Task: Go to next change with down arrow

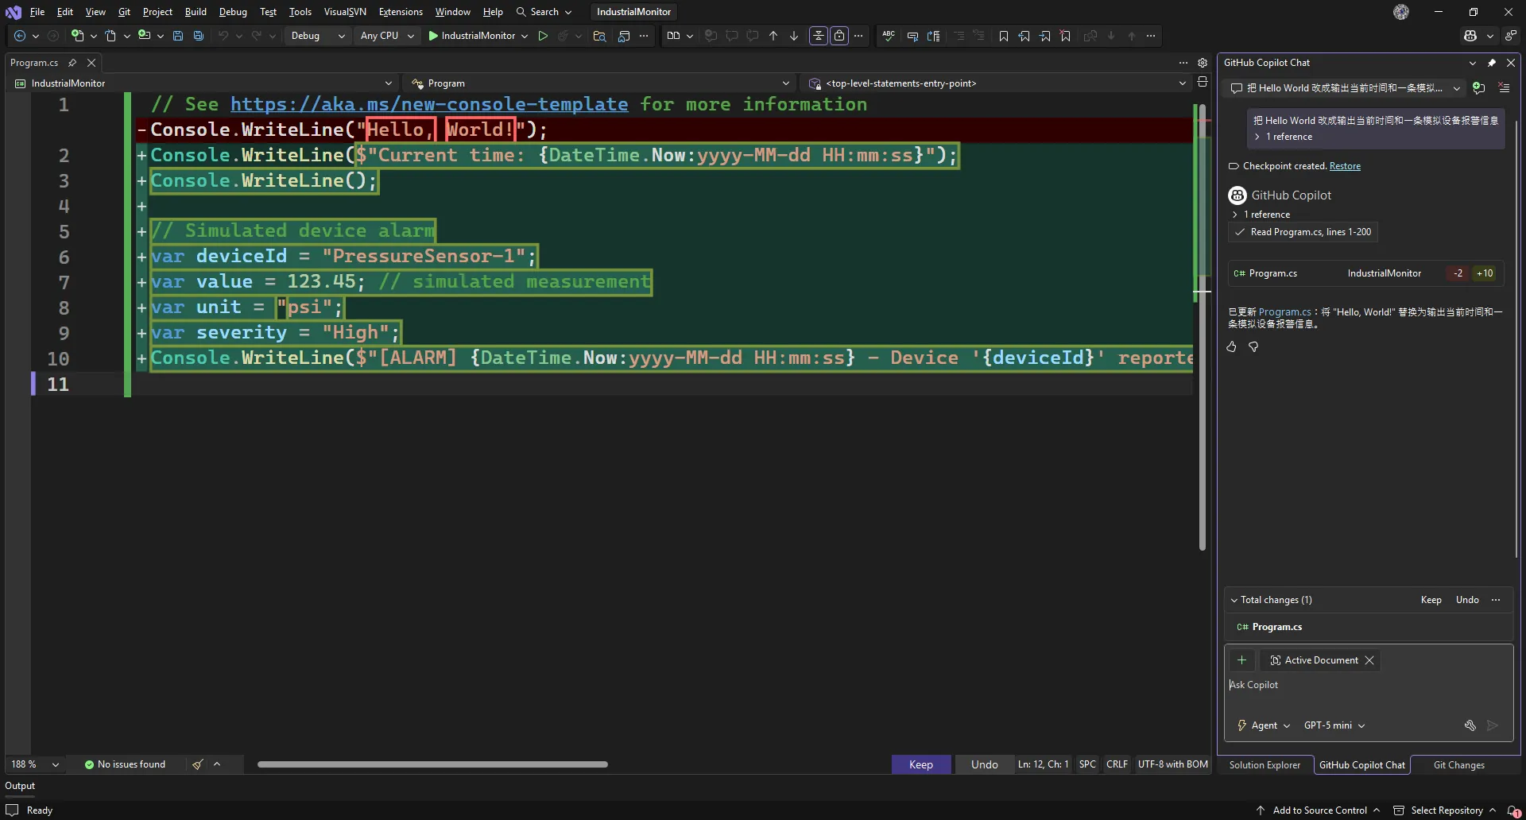Action: point(794,36)
